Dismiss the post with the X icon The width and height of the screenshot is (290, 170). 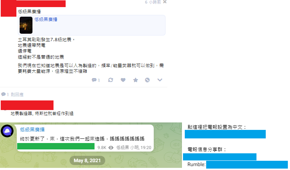[x=165, y=2]
